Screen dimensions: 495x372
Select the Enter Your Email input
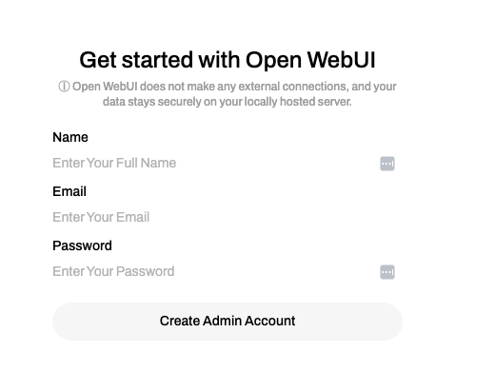228,217
